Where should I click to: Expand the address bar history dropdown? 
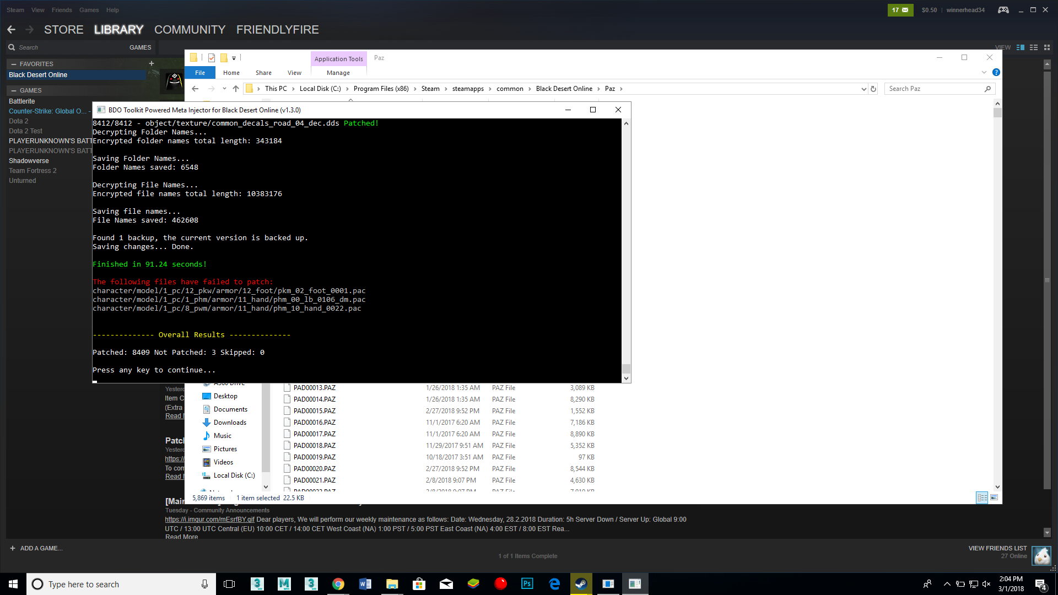pyautogui.click(x=863, y=89)
